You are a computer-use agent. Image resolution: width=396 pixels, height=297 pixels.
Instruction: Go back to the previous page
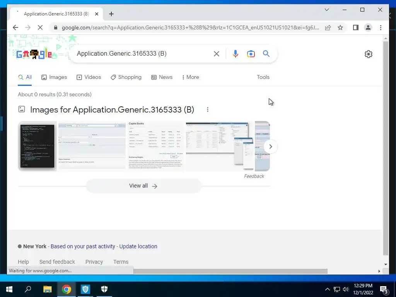(15, 27)
